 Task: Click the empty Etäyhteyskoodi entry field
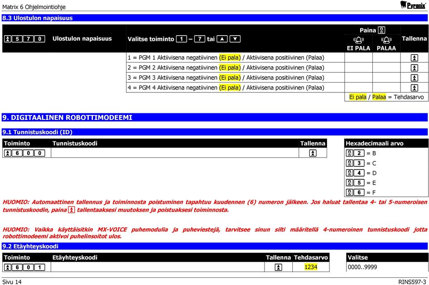[x=158, y=267]
